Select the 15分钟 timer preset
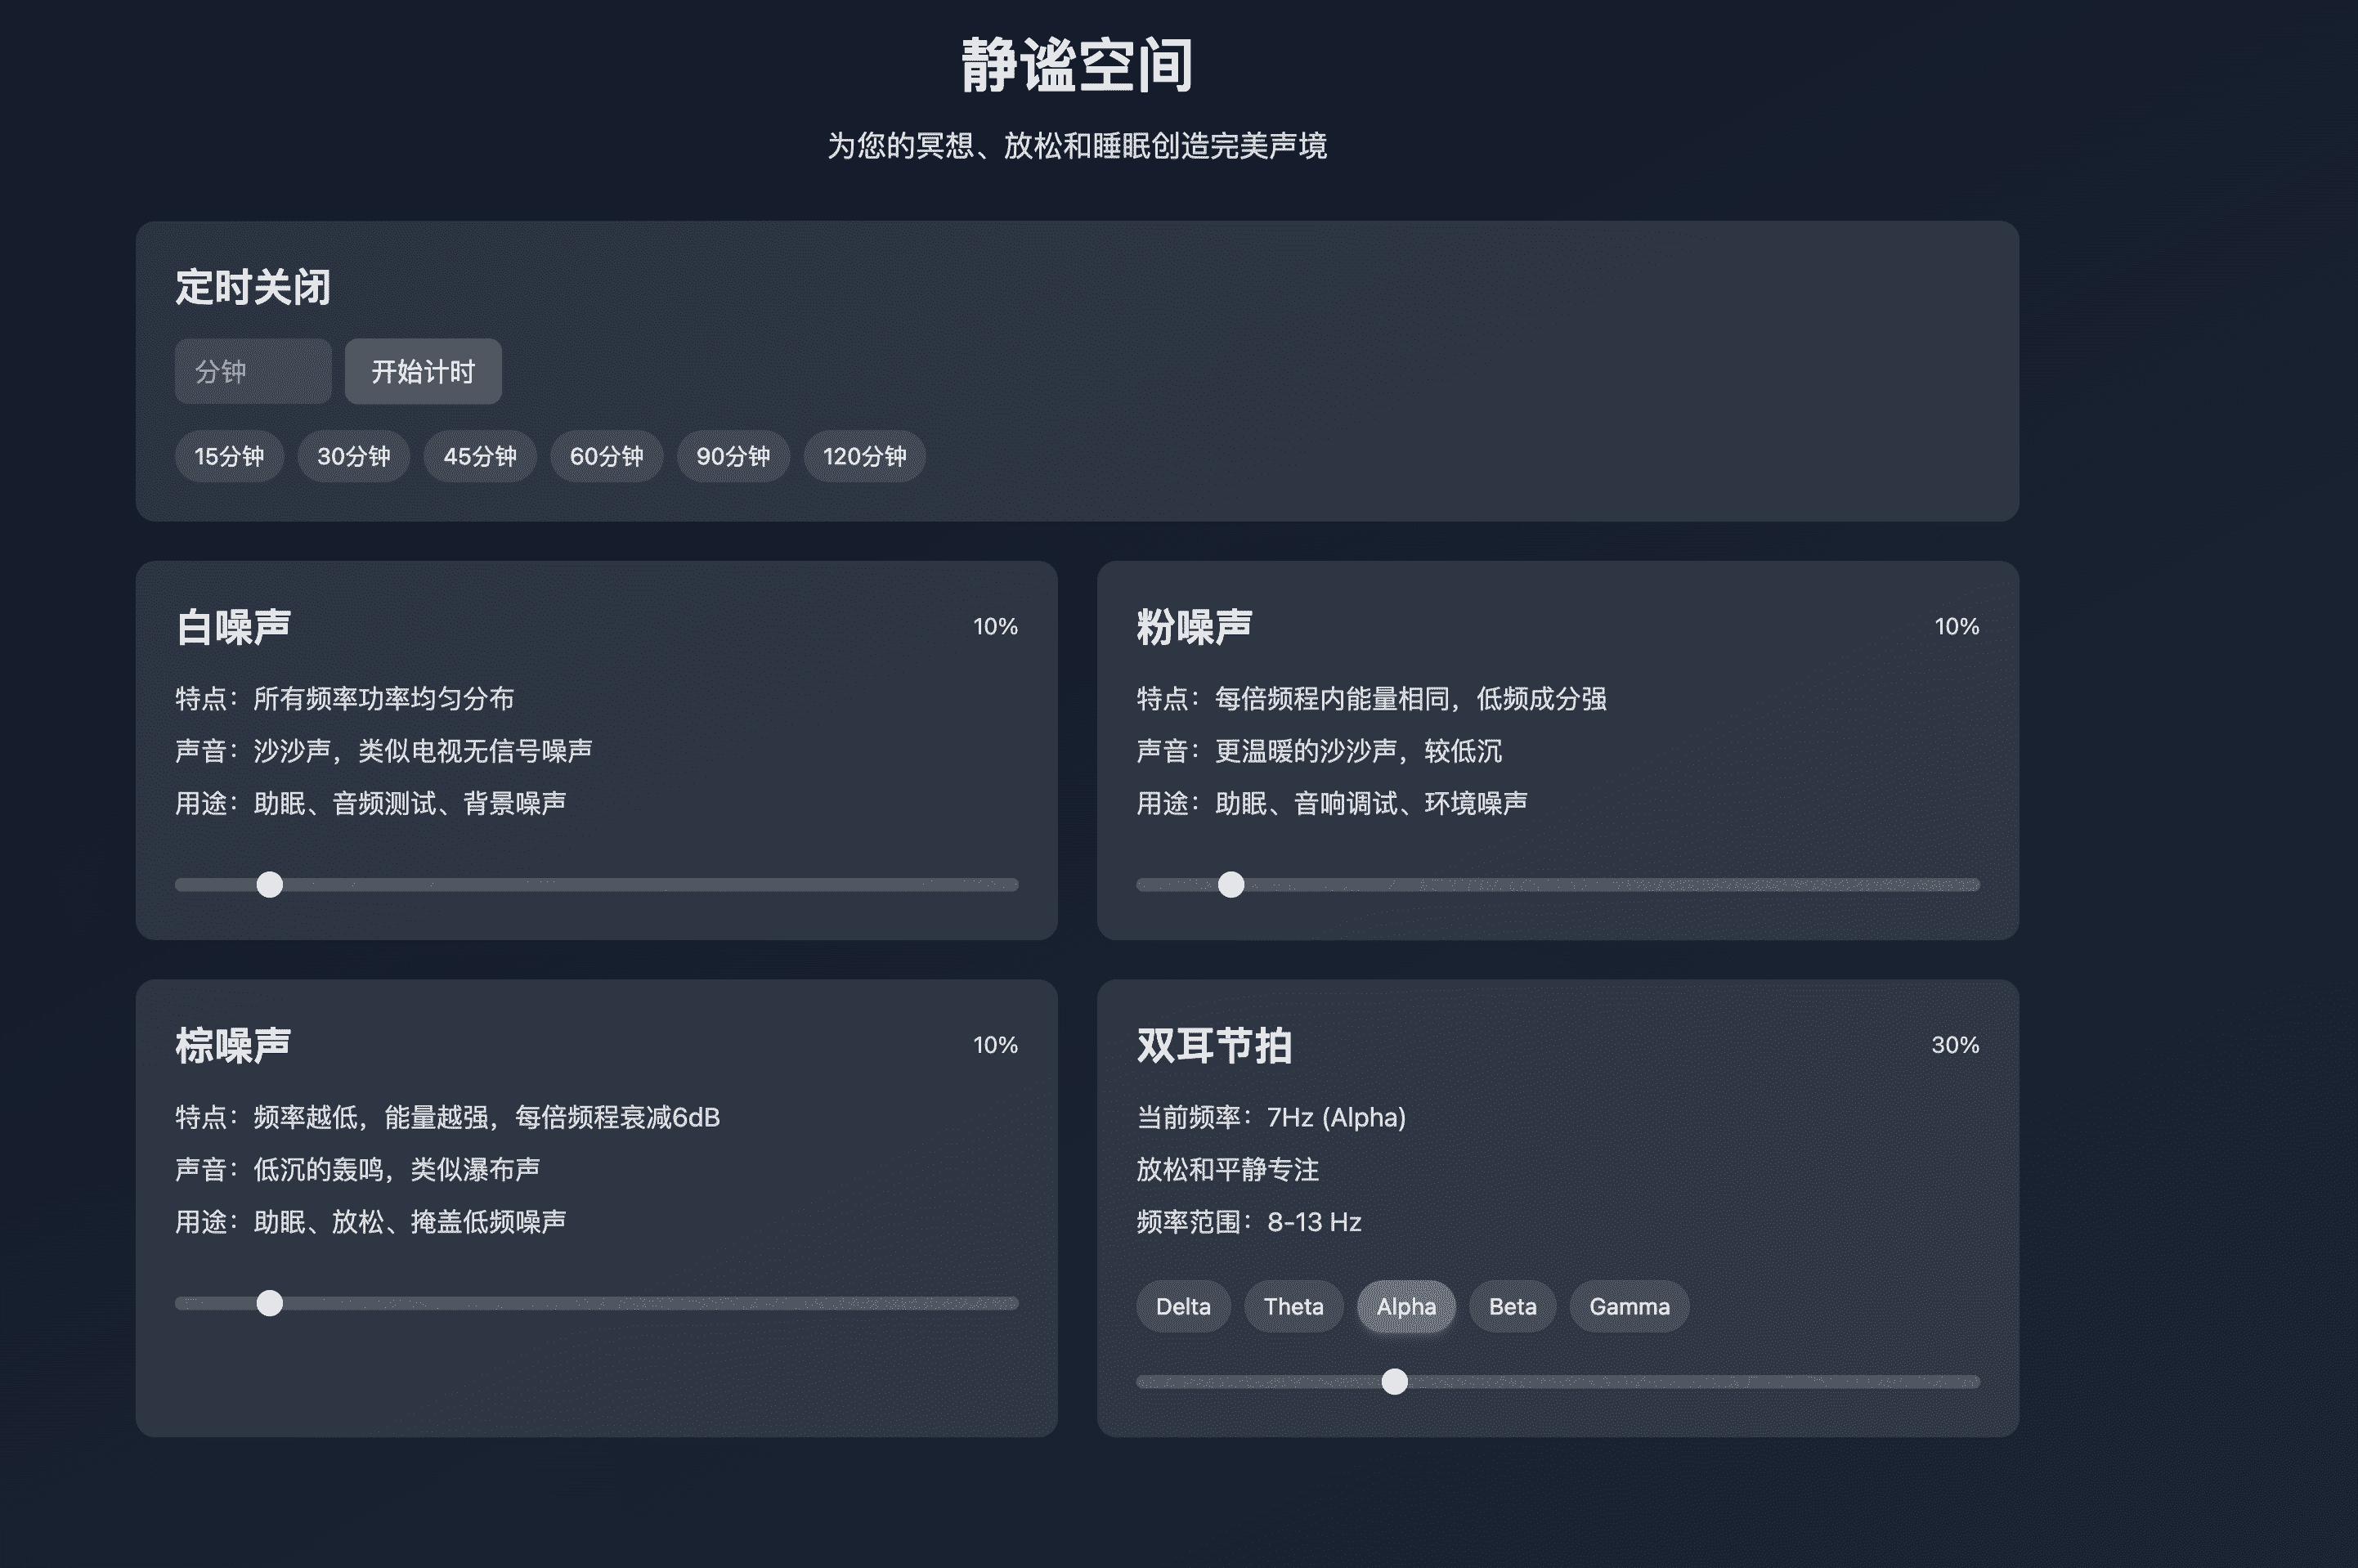Screen dimensions: 2358x1568 (229, 456)
